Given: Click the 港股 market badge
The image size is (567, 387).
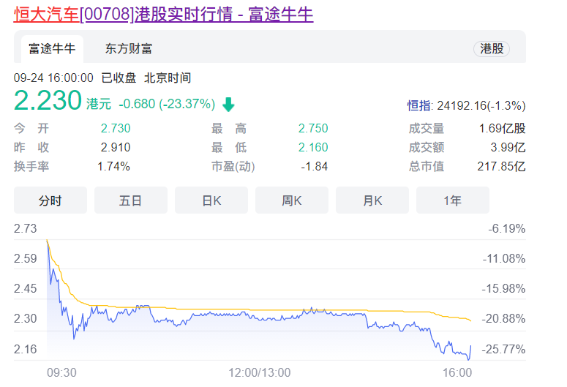Looking at the screenshot, I should [492, 49].
